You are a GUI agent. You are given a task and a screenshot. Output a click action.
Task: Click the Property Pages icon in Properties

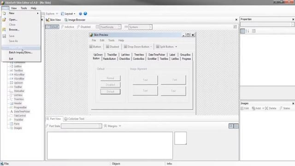coord(254,31)
